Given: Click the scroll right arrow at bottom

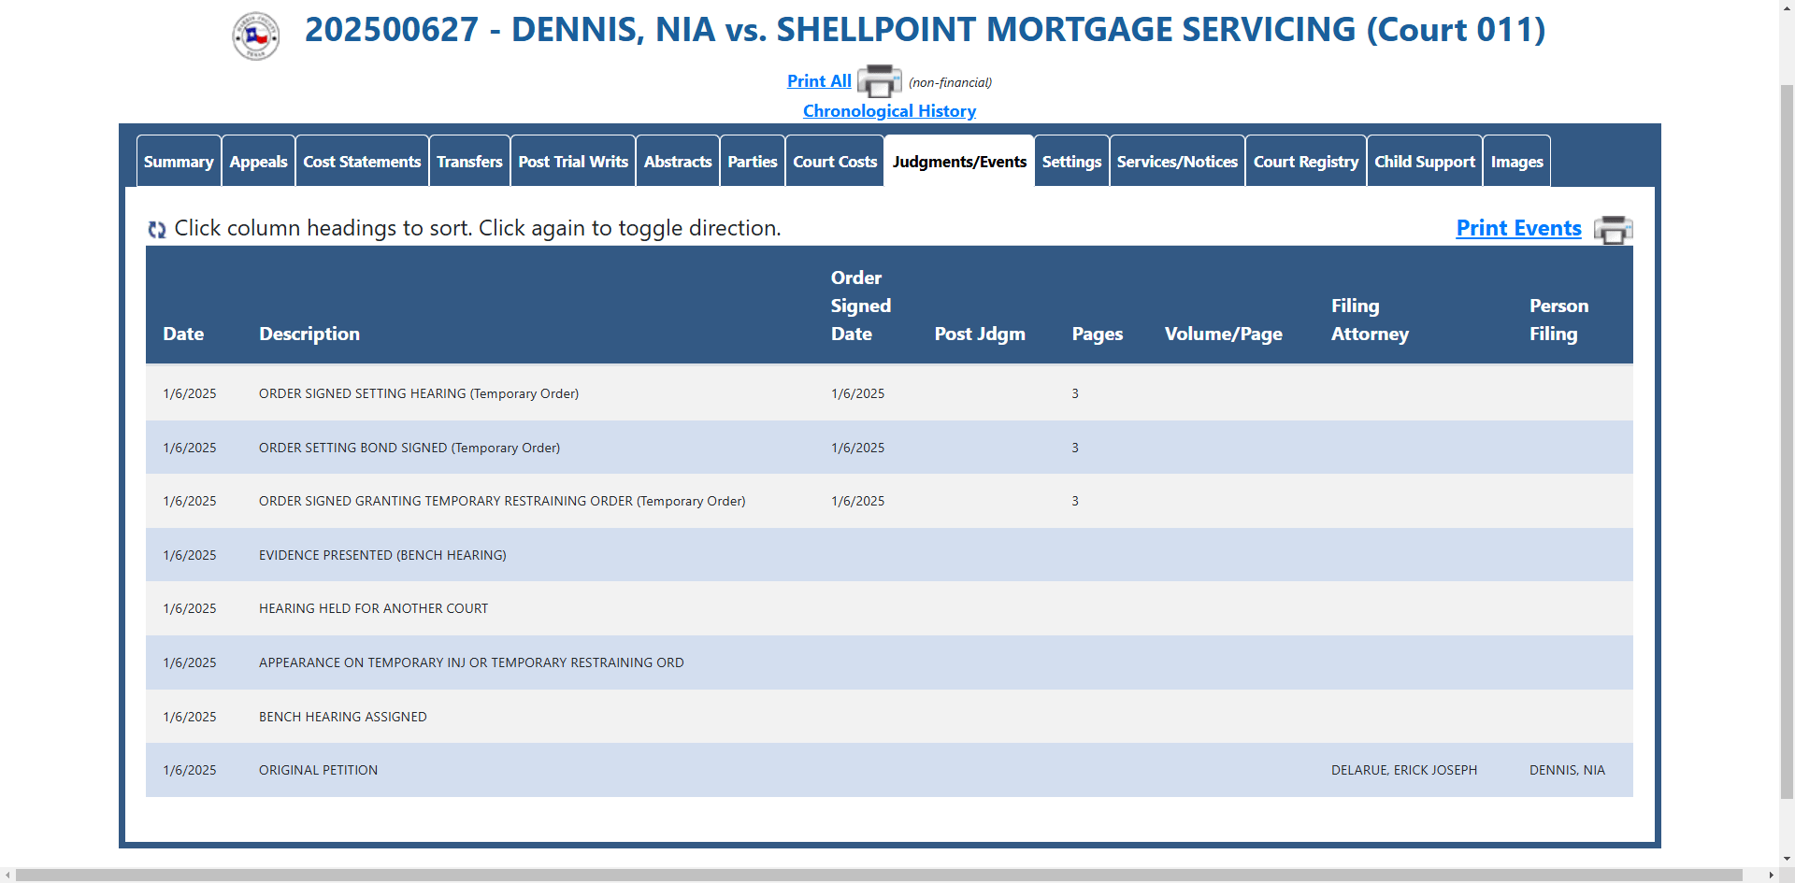Looking at the screenshot, I should (x=1770, y=876).
